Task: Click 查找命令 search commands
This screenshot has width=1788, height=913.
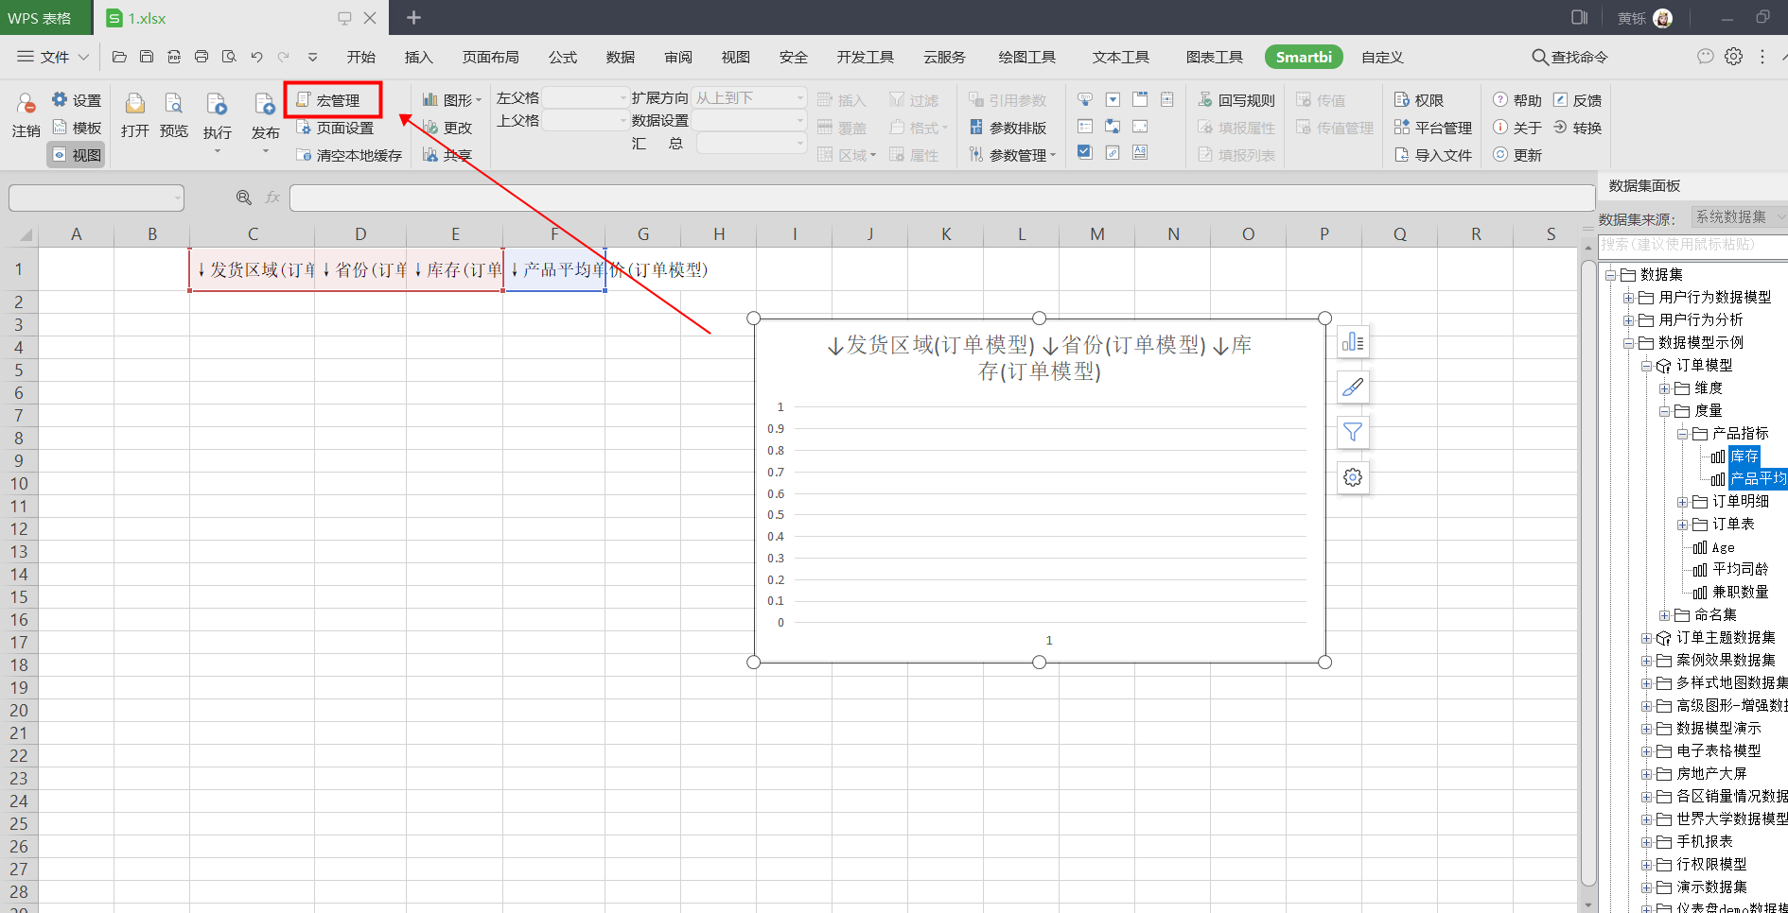Action: (x=1569, y=57)
